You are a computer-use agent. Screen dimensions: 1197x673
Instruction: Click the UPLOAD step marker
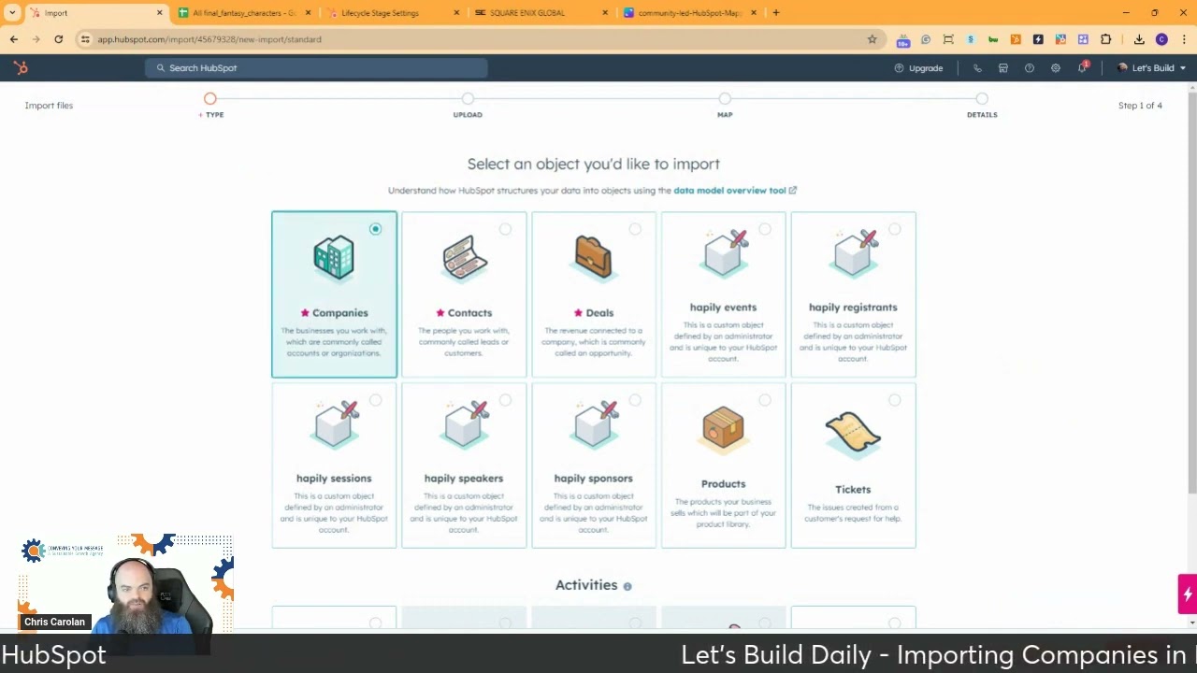coord(468,98)
